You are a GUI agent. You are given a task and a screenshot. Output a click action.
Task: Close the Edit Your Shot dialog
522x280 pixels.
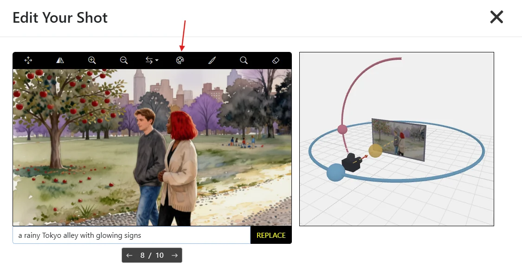coord(496,17)
